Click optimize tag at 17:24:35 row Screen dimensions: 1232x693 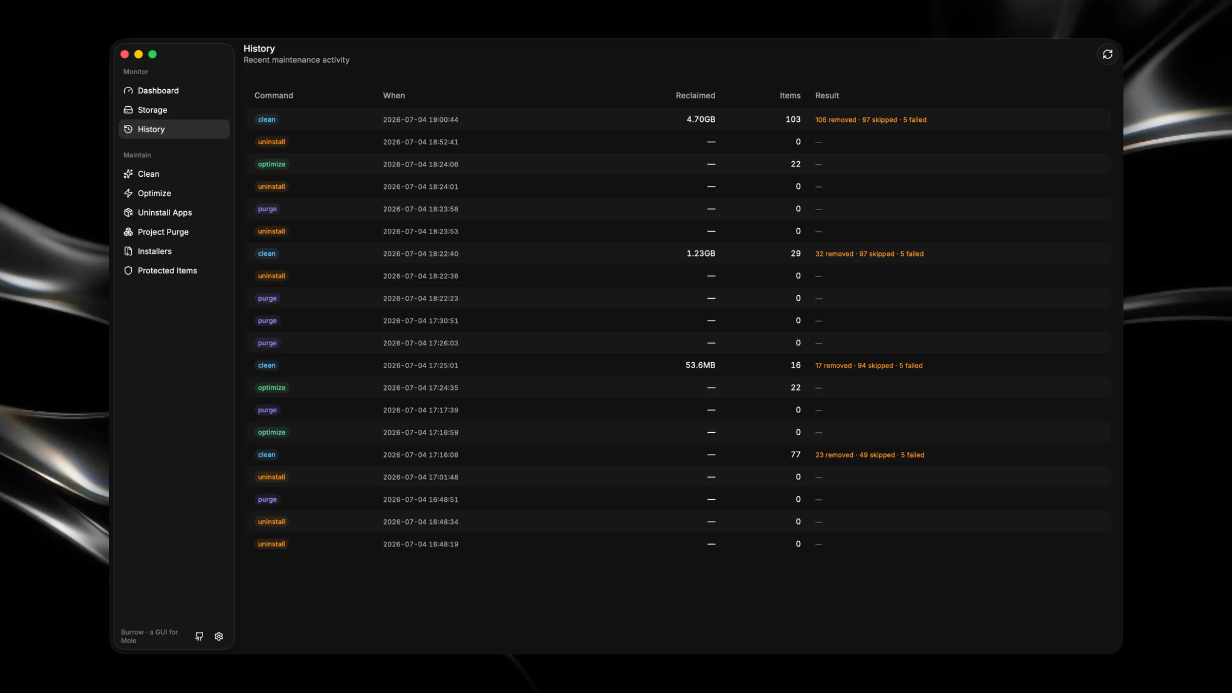[x=271, y=387]
